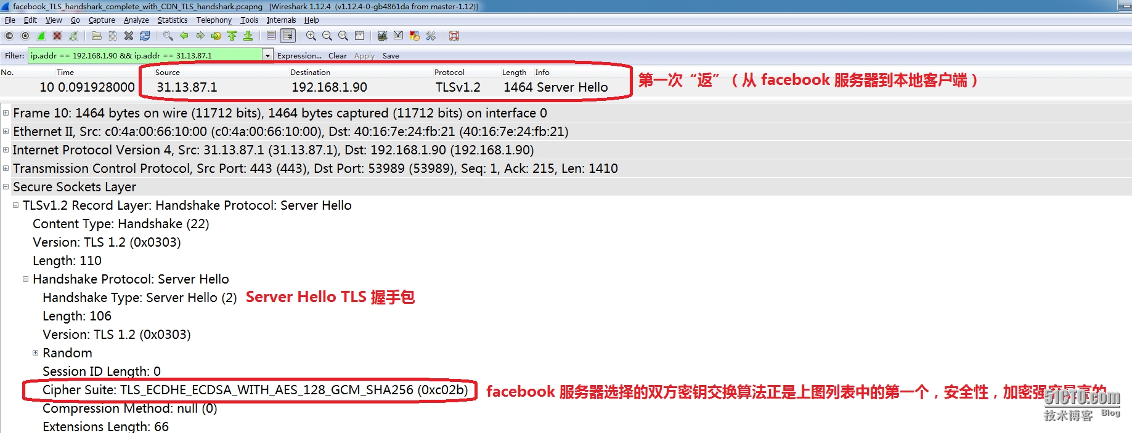Stop the running capture (red square)
The width and height of the screenshot is (1132, 433).
tap(57, 36)
